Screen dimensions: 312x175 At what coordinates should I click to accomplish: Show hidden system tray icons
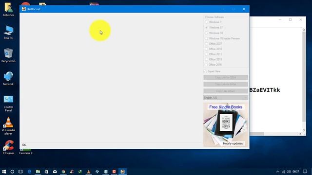pos(277,172)
